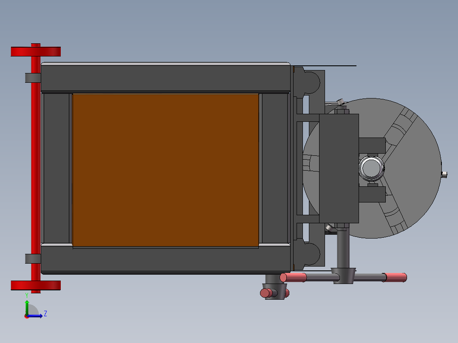Select the upper dark chuck jaw block
458x343 pixels.
point(372,145)
